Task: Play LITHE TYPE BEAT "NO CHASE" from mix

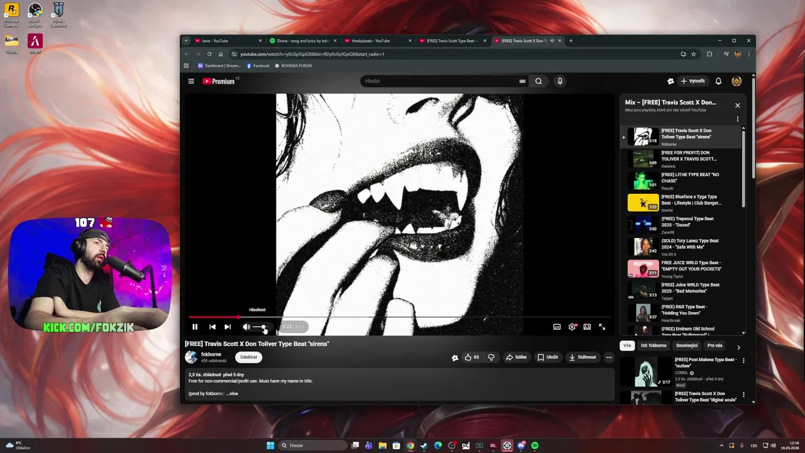Action: (682, 181)
